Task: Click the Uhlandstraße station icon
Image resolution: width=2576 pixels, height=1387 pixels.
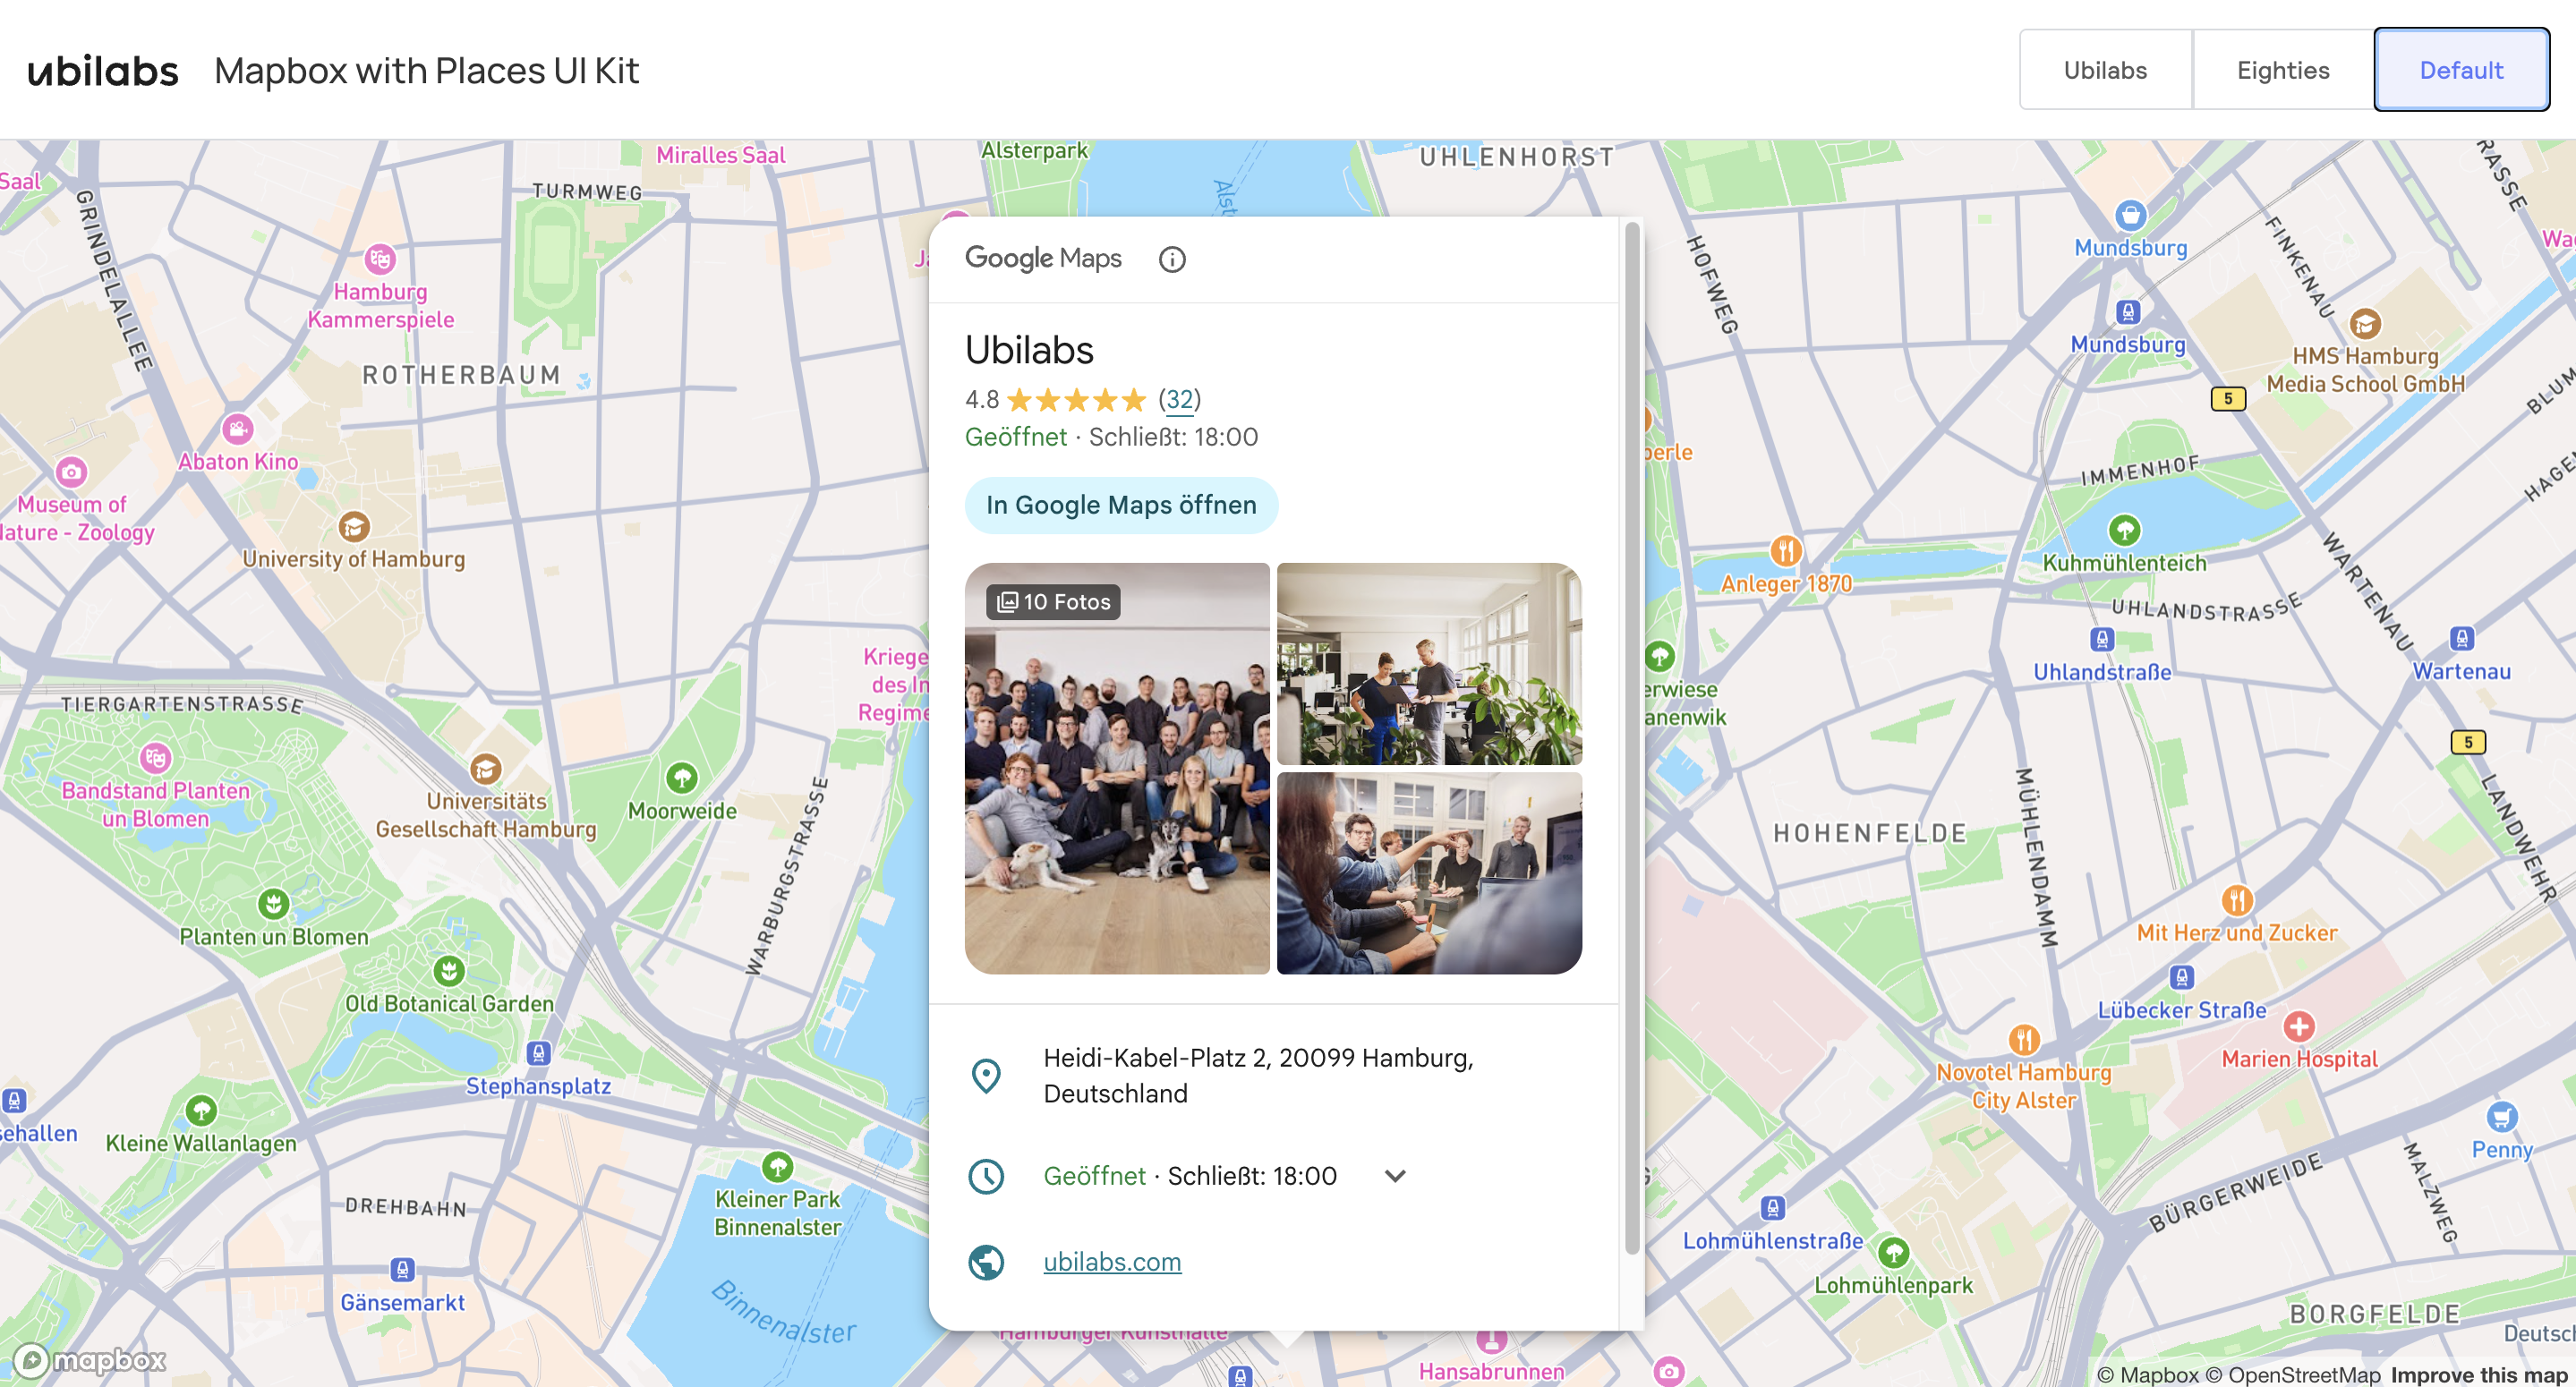Action: [x=2102, y=639]
